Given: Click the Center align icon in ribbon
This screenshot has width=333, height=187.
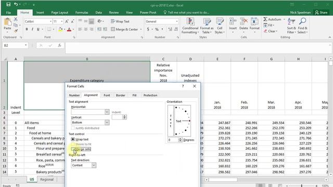Looking at the screenshot, I should pos(86,29).
